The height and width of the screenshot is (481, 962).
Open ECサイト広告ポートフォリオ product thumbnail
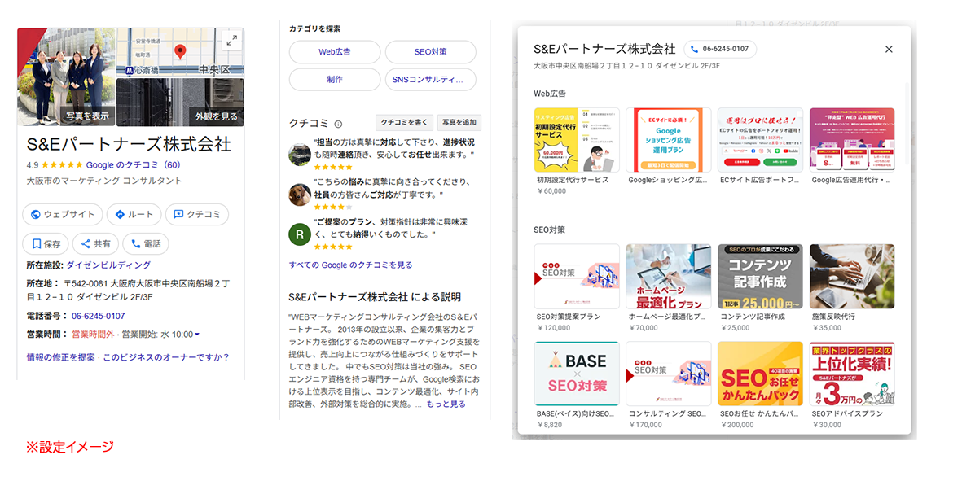pos(760,140)
